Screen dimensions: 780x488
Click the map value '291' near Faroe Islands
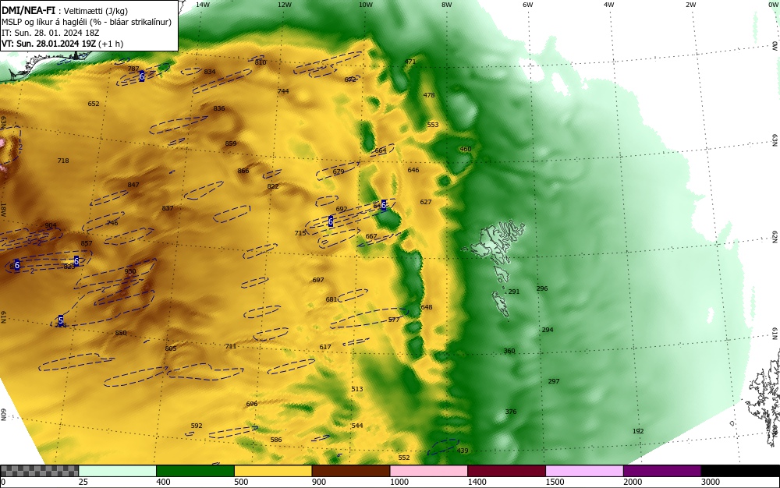click(x=514, y=292)
